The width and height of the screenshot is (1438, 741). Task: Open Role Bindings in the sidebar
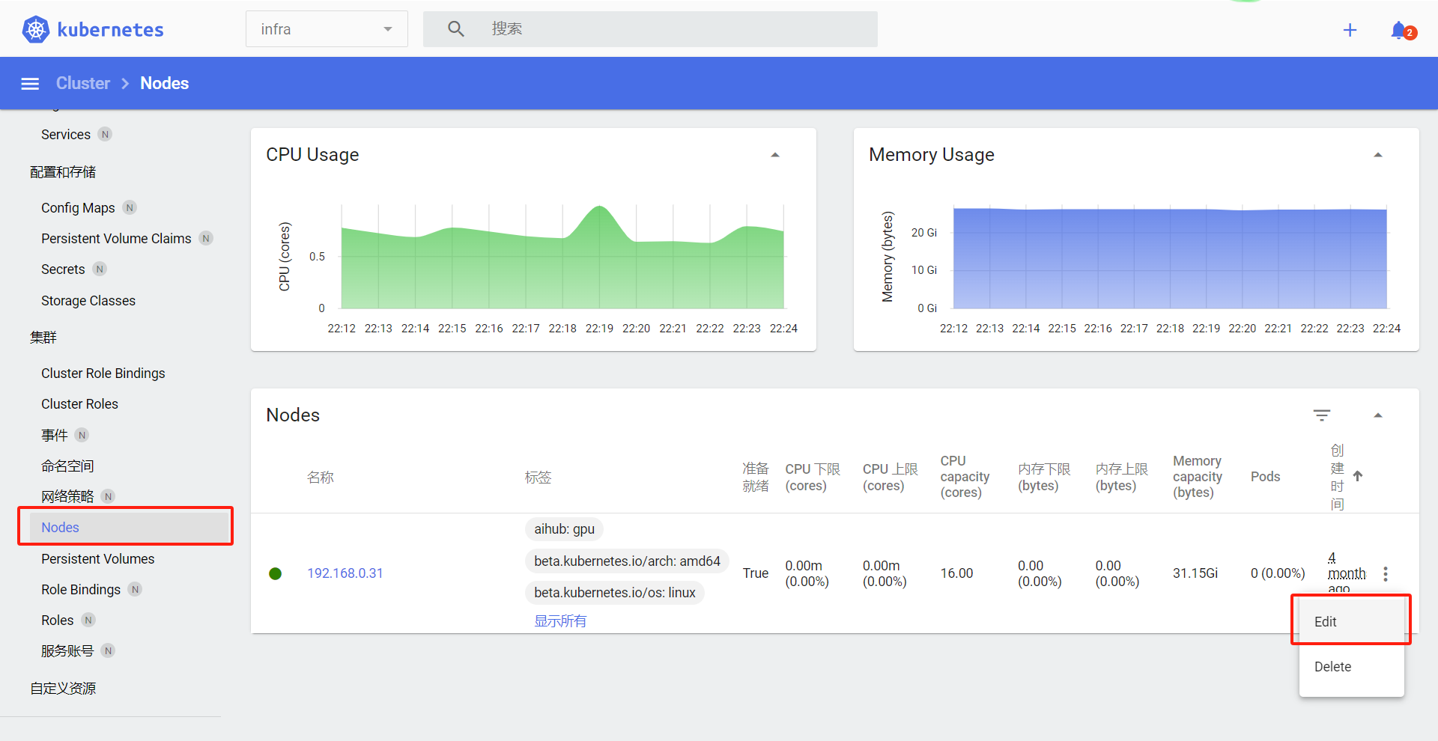tap(81, 590)
